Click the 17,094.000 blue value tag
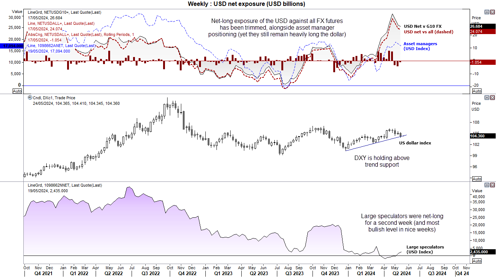Image resolution: width=496 pixels, height=277 pixels. (x=11, y=46)
